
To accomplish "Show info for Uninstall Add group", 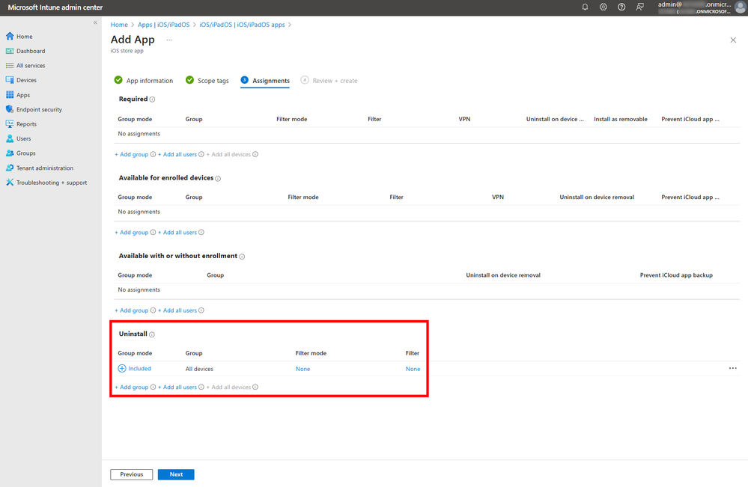I will [x=153, y=388].
